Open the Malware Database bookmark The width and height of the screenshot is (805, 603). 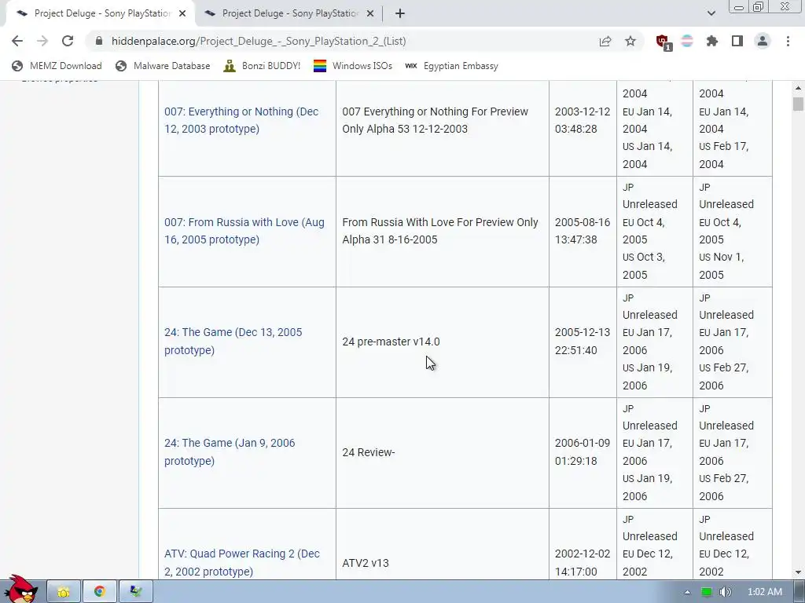(x=163, y=66)
